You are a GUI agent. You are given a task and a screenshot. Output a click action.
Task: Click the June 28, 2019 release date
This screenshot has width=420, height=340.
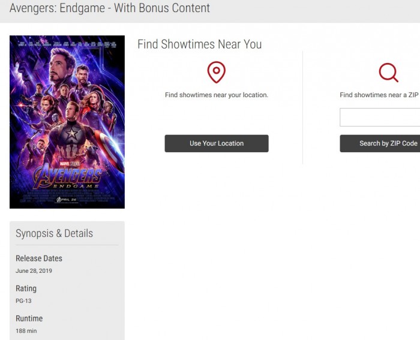pyautogui.click(x=34, y=271)
